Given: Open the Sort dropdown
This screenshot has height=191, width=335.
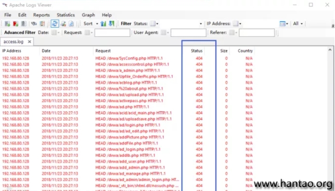Looking at the screenshot, I should 91,24.
